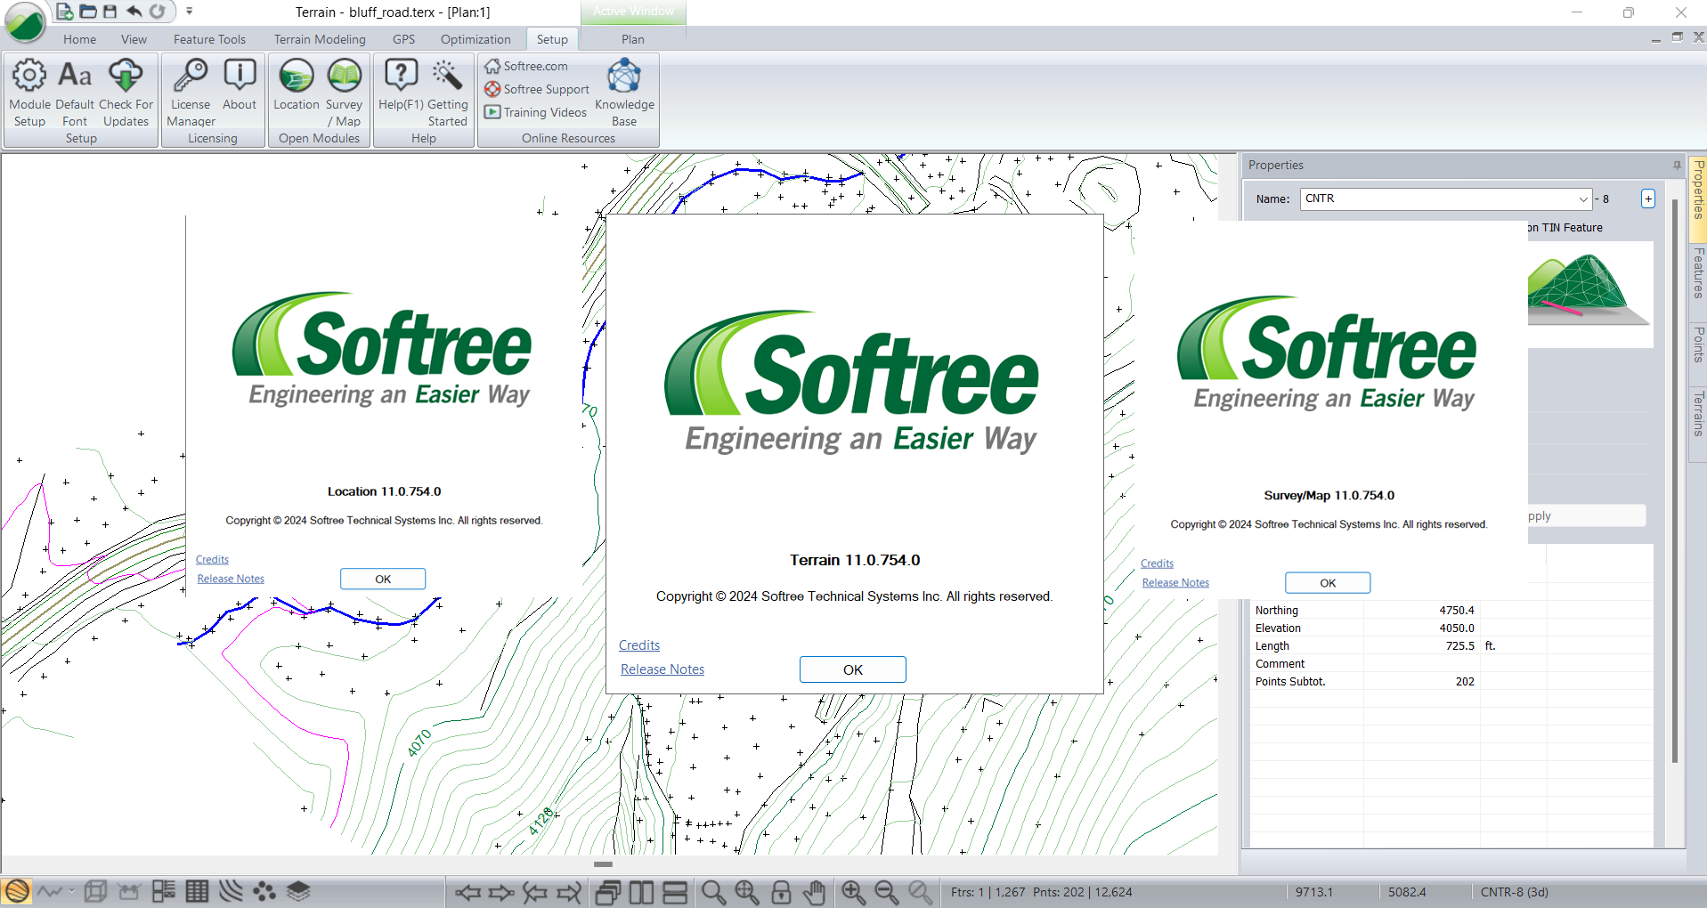Screen dimensions: 1707x908
Task: Open the Softree Support link
Action: pos(537,89)
